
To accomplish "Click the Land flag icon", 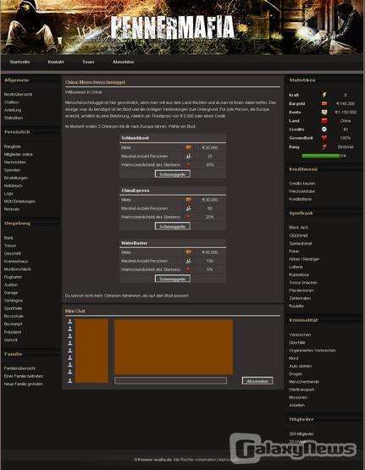I will (x=324, y=121).
